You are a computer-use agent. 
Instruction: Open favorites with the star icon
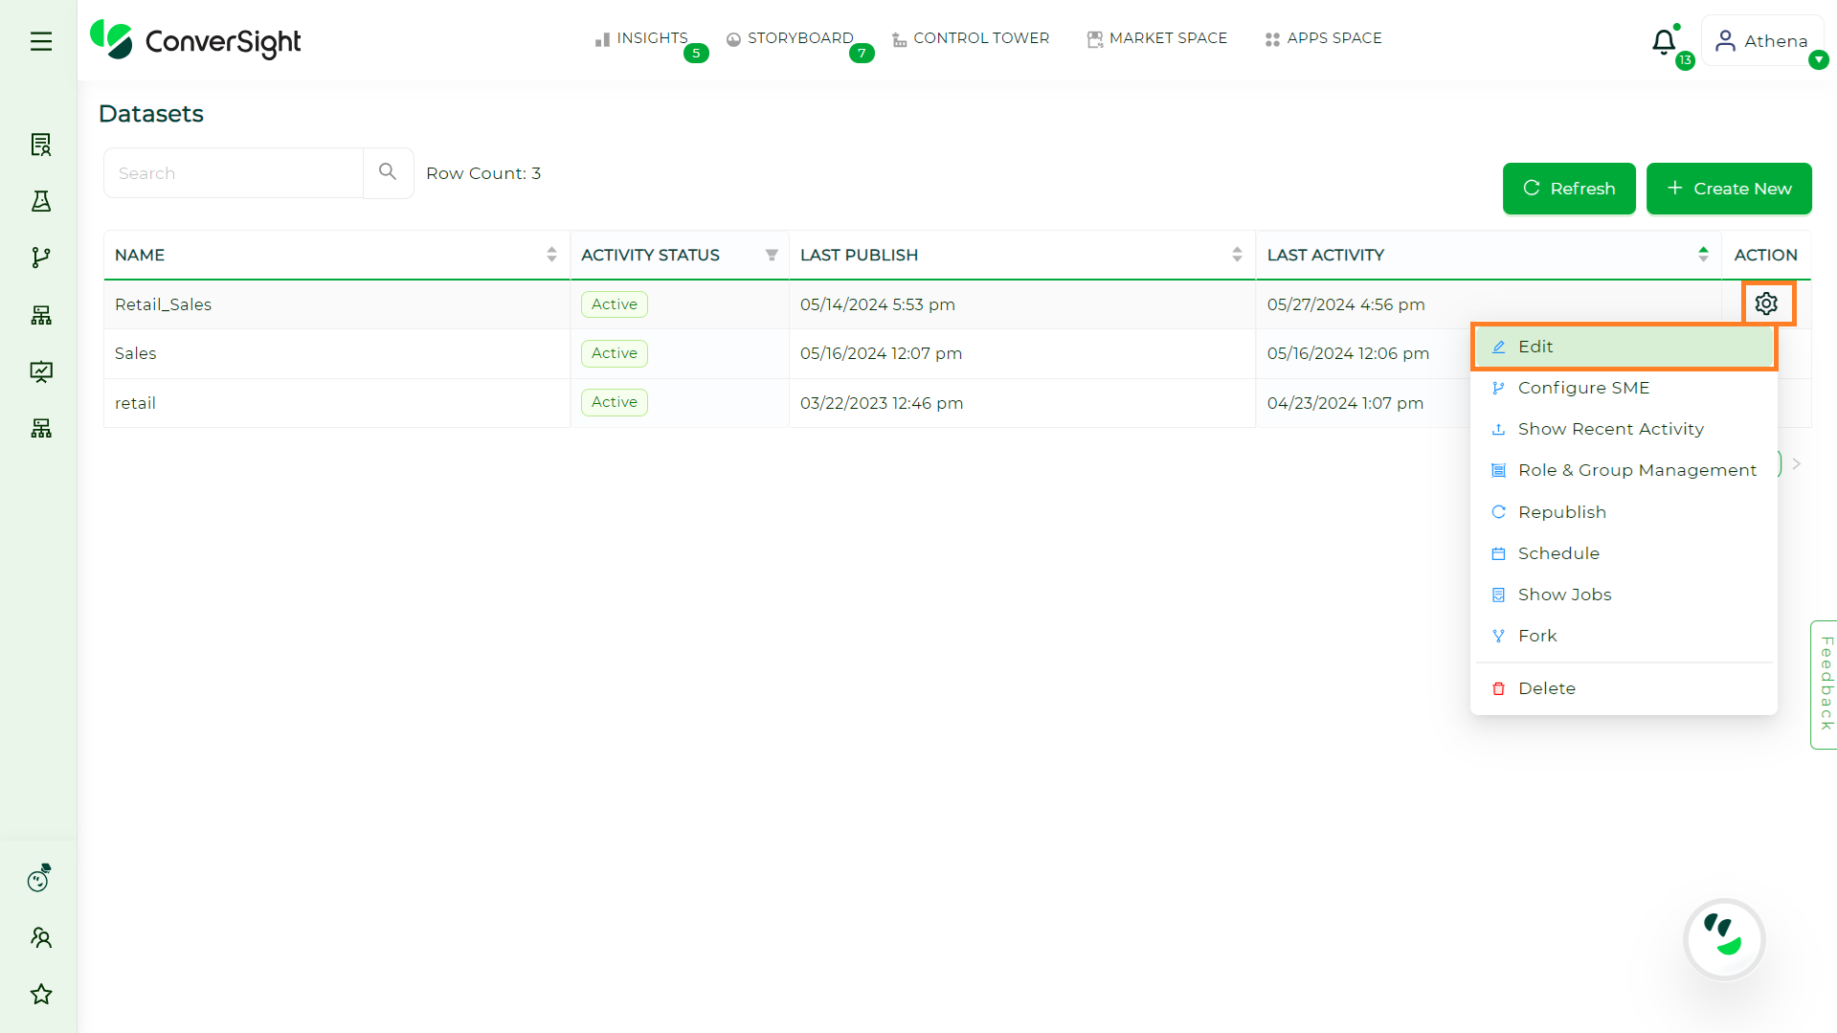(x=40, y=993)
